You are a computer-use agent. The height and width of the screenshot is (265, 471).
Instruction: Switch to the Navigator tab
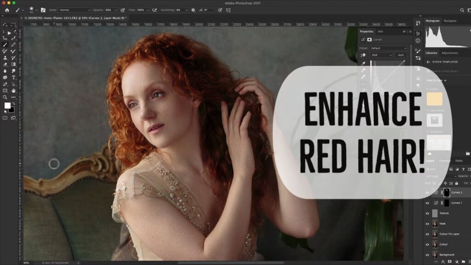coord(450,21)
